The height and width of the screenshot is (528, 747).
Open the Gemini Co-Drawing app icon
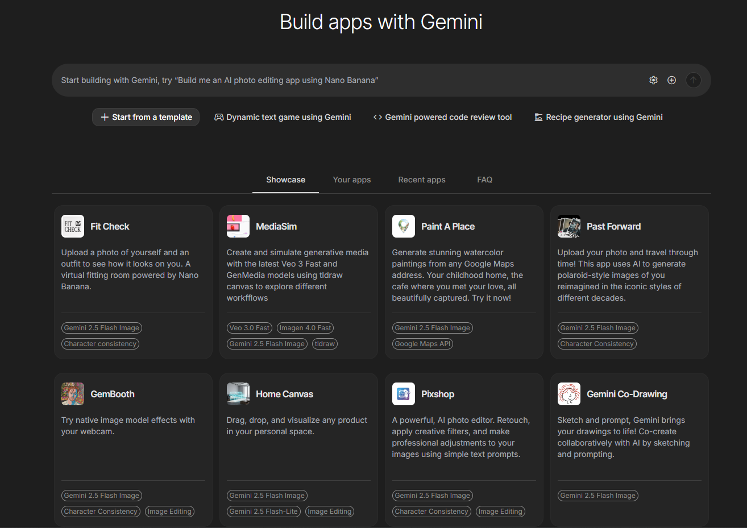(x=569, y=394)
